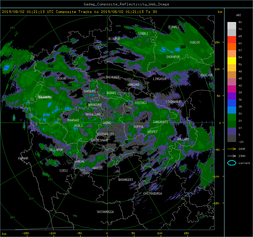Pick the light blue 30-35 dBZ swatch
The width and height of the screenshot is (253, 237).
[232, 110]
